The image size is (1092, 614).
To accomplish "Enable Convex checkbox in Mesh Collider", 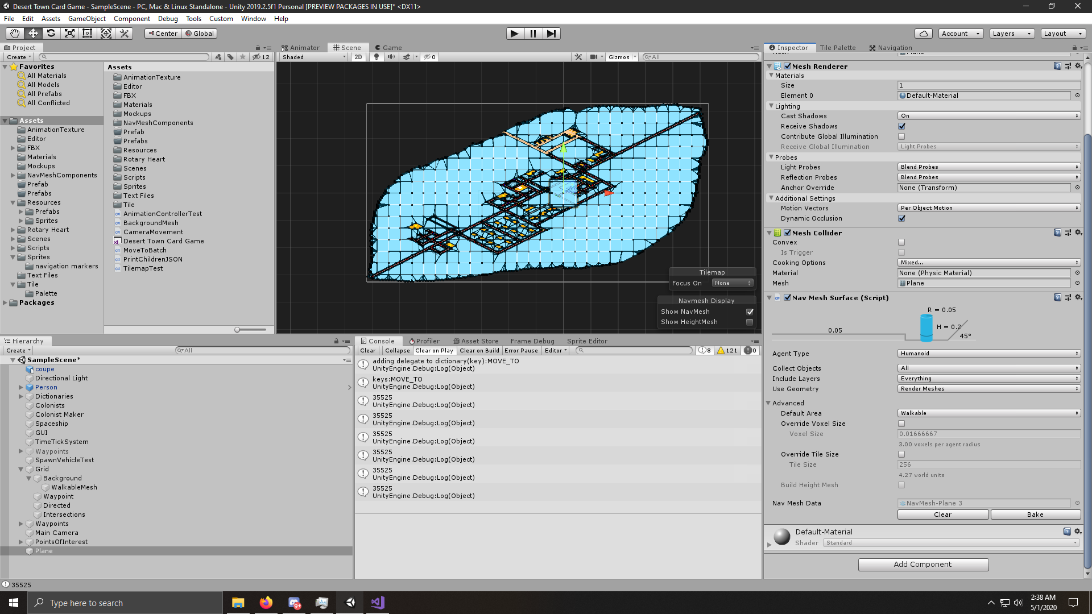I will tap(901, 242).
